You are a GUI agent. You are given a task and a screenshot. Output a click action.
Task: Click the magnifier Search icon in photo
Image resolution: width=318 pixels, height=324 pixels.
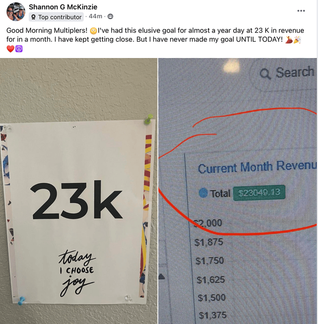pyautogui.click(x=265, y=74)
